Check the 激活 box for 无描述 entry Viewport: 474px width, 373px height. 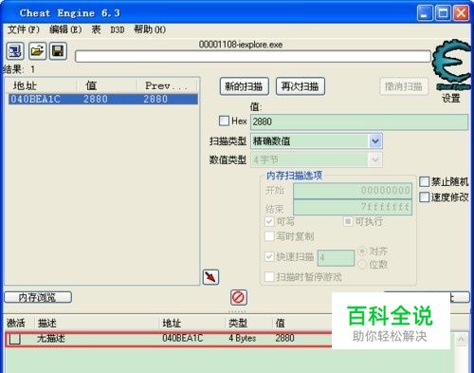pos(15,339)
